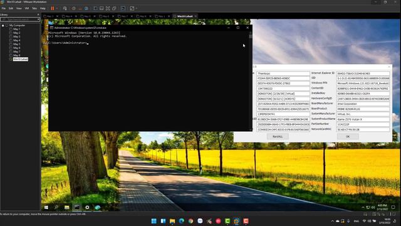The image size is (401, 226).
Task: Open guest notification center icon
Action: pos(393,207)
